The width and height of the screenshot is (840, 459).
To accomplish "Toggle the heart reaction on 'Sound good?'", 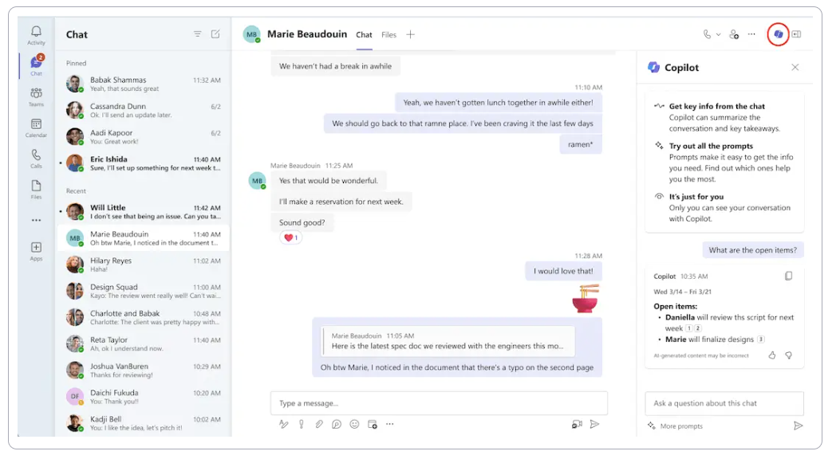I will (290, 237).
